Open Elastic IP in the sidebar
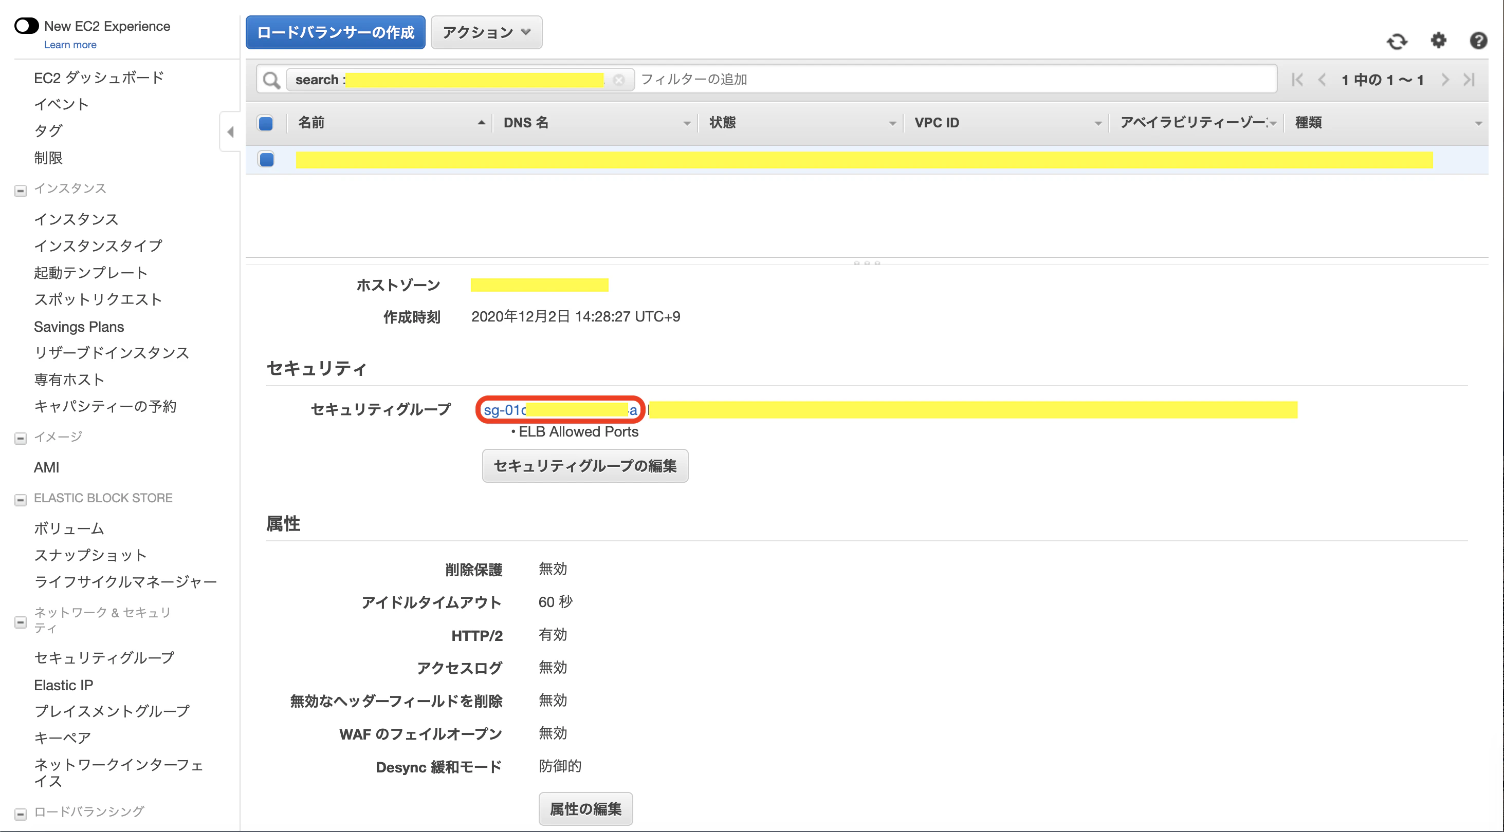 pos(63,685)
